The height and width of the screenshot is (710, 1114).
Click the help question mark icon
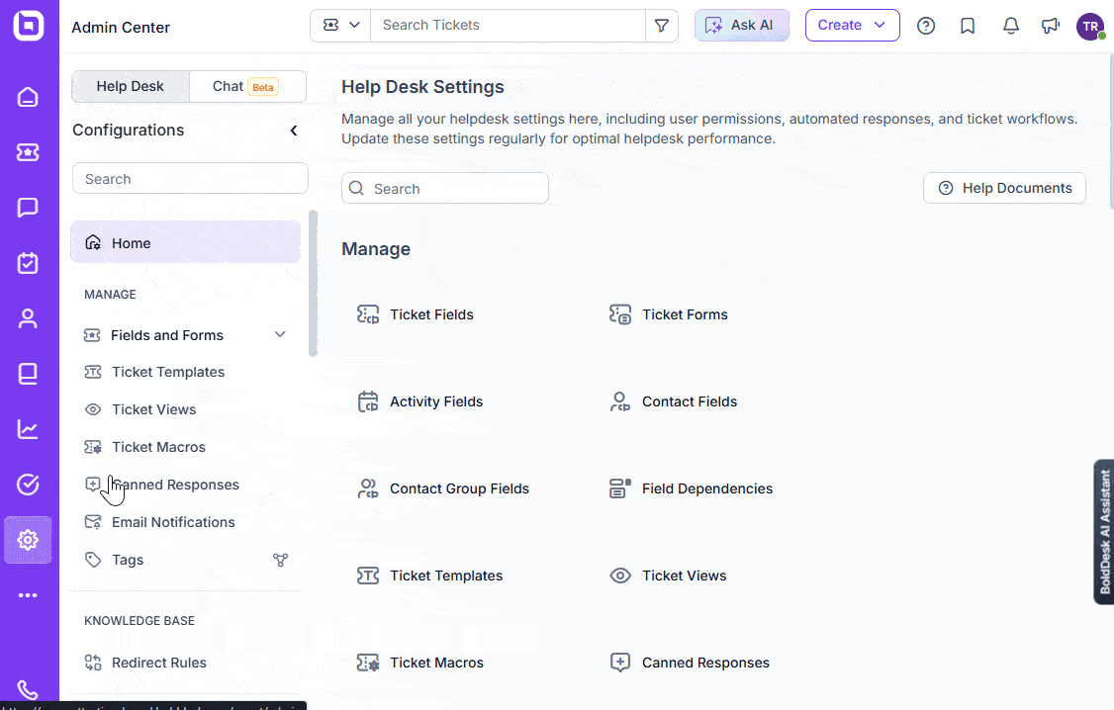pyautogui.click(x=926, y=26)
